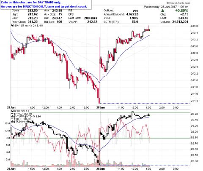Click the 93.20 axis label on RSP panel
The height and width of the screenshot is (171, 203).
coord(194,114)
